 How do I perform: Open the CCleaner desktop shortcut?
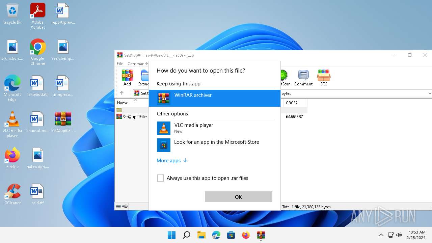coord(12,195)
